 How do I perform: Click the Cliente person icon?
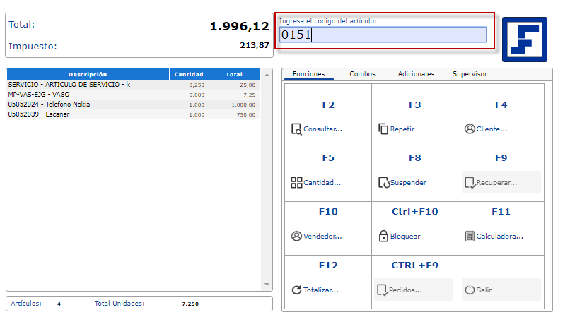(470, 129)
